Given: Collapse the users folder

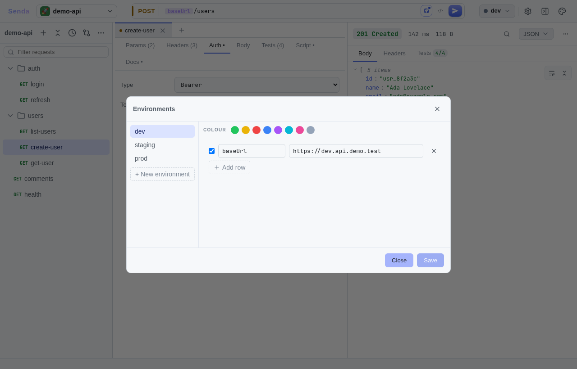Looking at the screenshot, I should (10, 116).
